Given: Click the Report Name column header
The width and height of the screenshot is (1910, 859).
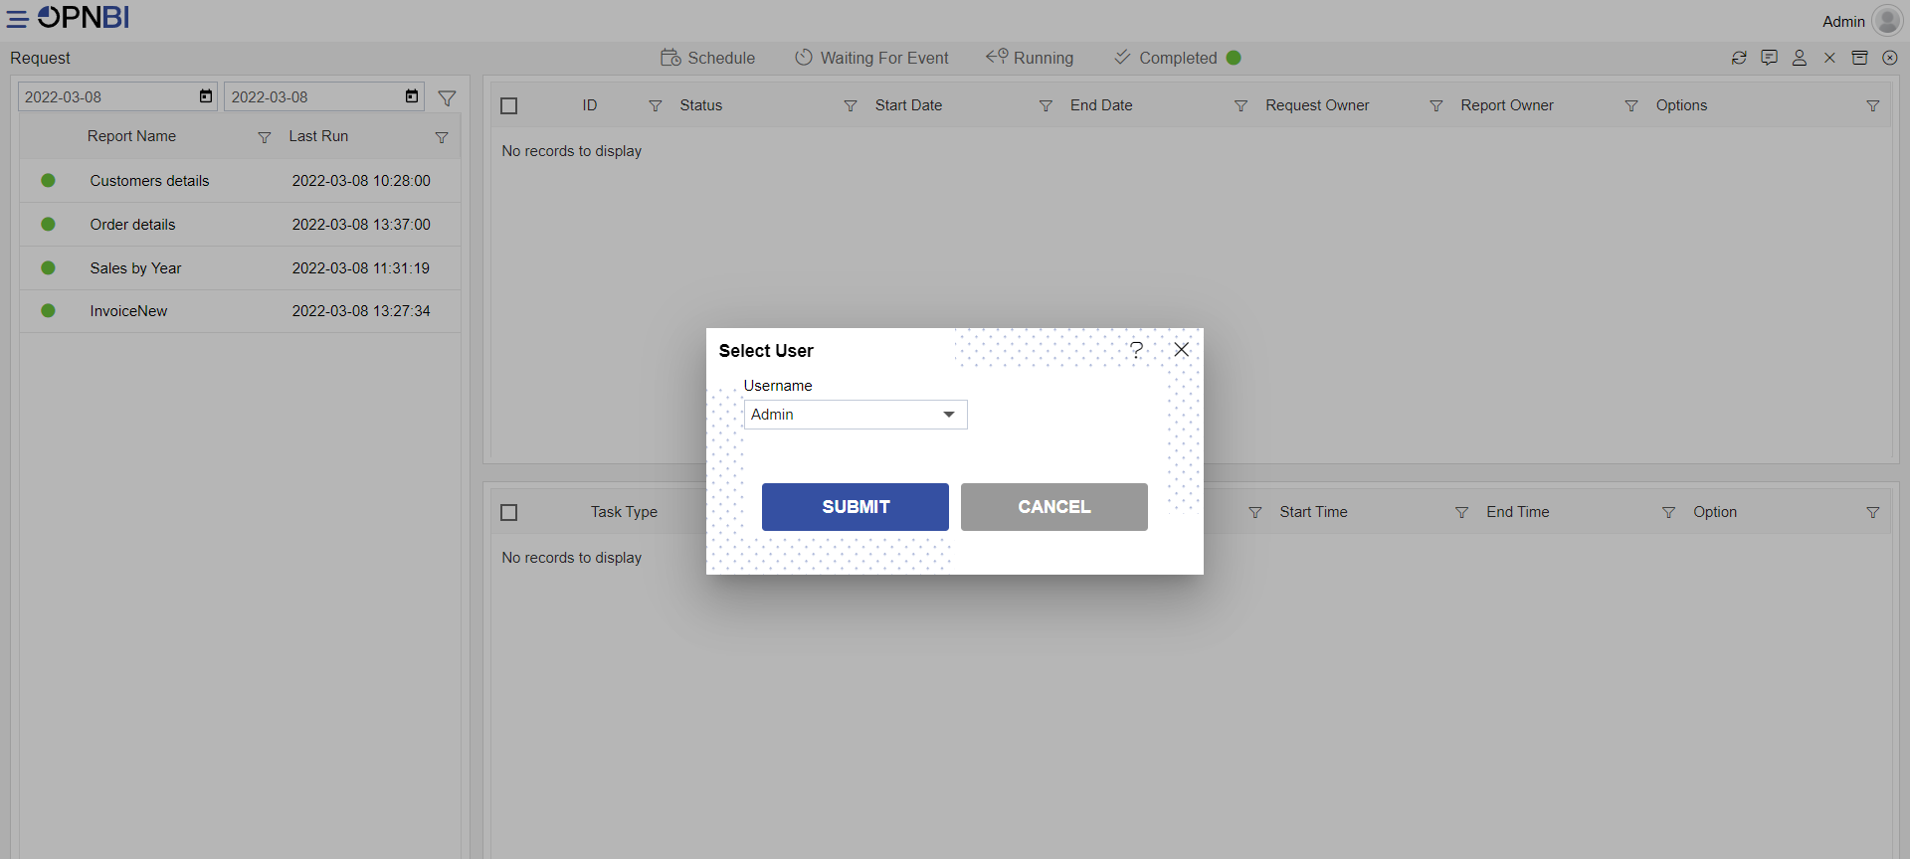Looking at the screenshot, I should [x=131, y=136].
